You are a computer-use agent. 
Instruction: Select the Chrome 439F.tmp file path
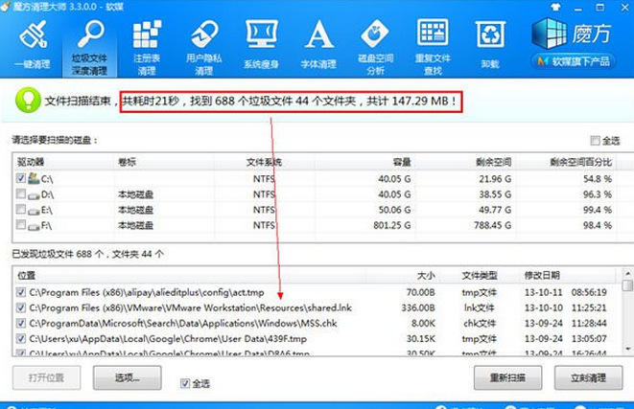point(168,339)
